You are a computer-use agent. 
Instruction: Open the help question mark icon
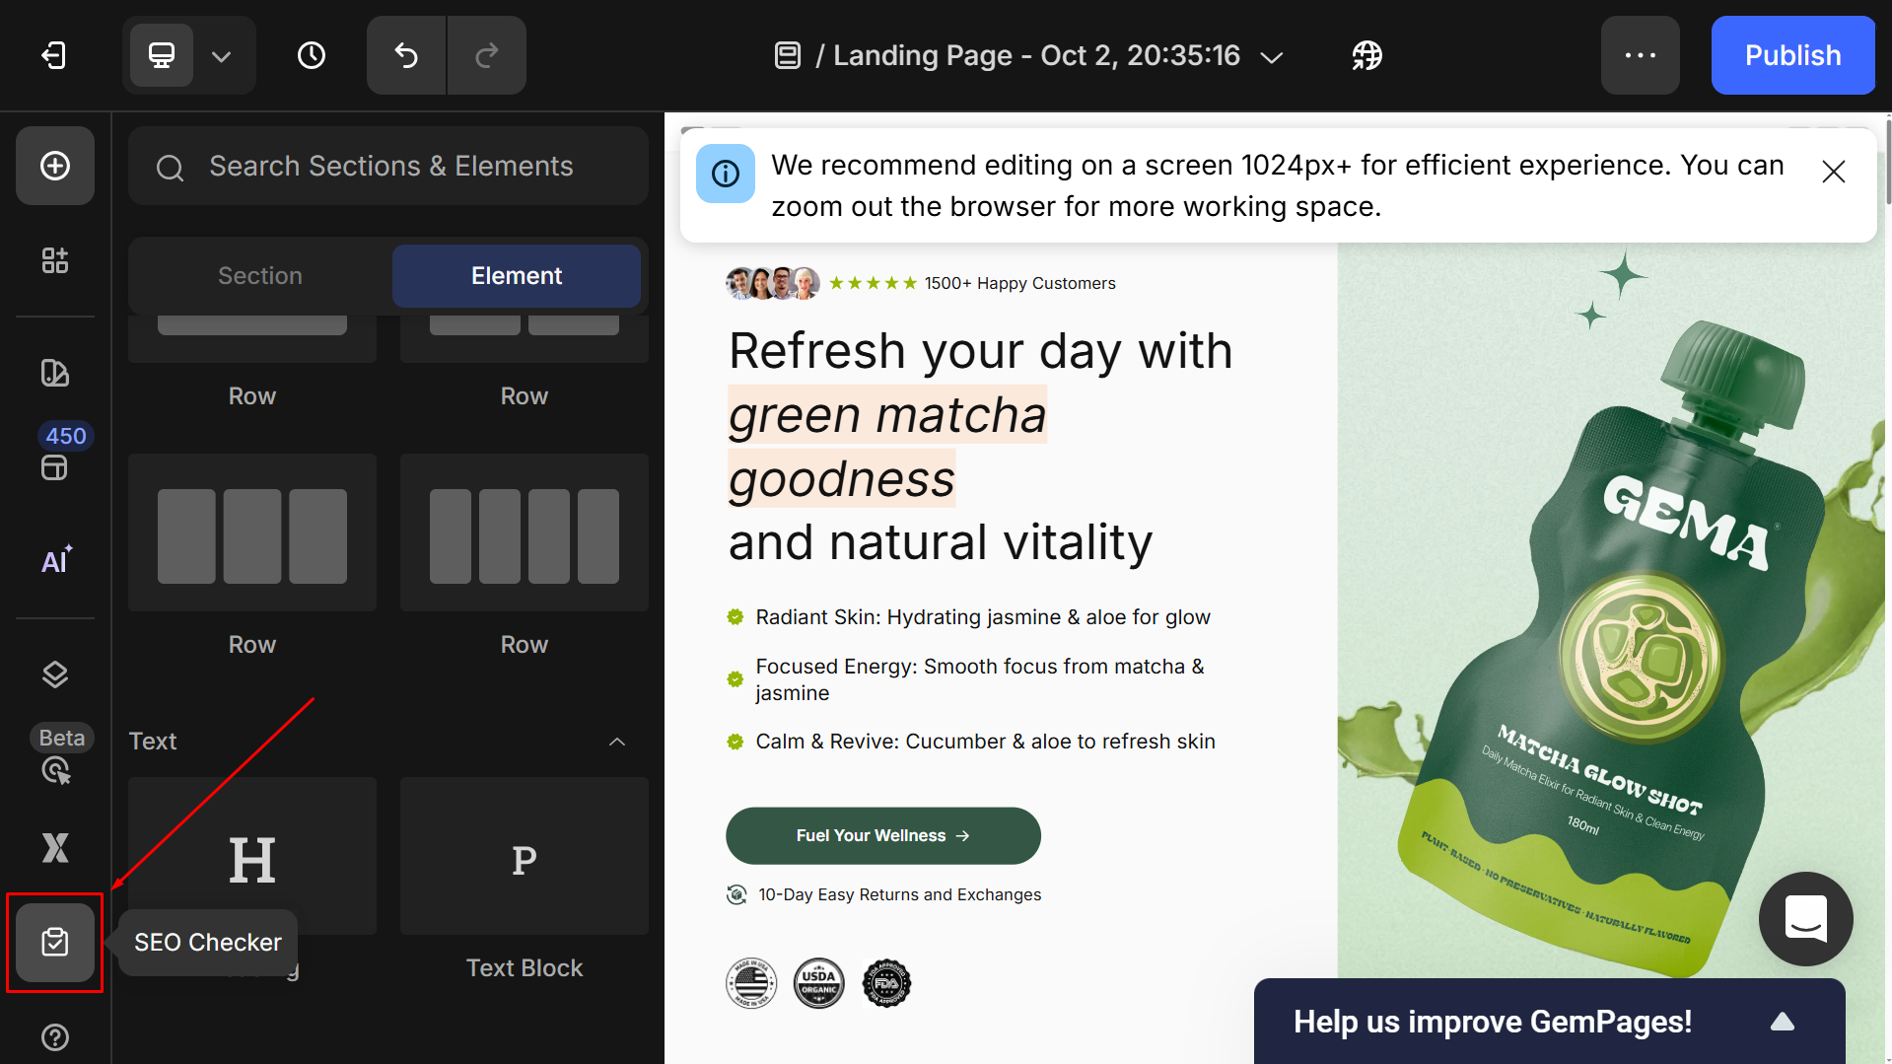(55, 1036)
